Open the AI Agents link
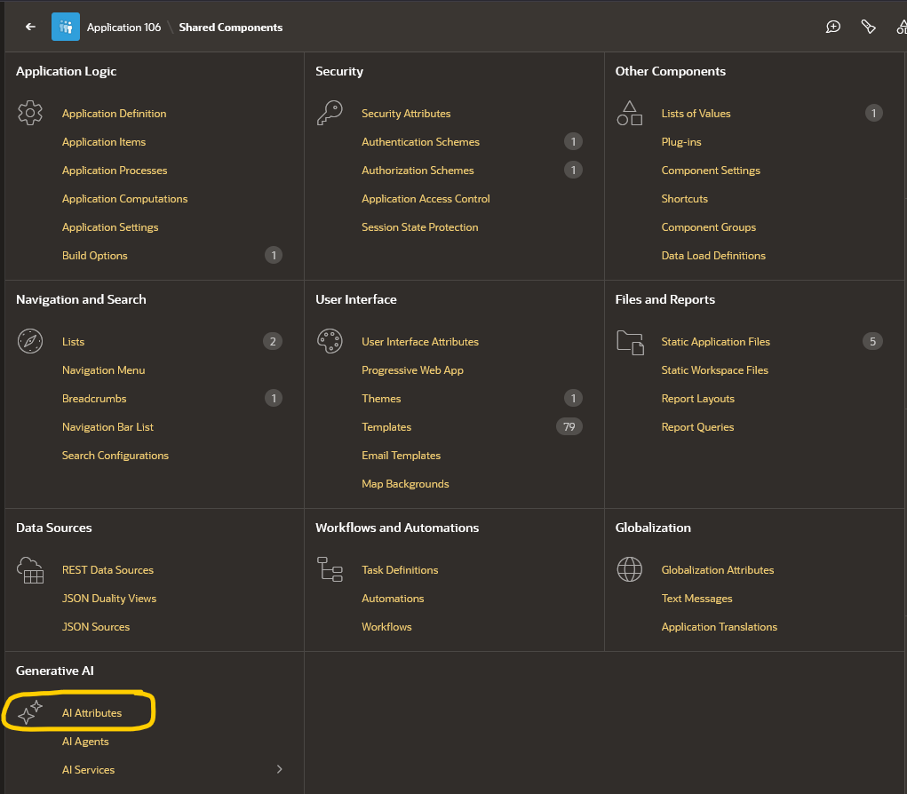The height and width of the screenshot is (794, 907). click(x=85, y=742)
